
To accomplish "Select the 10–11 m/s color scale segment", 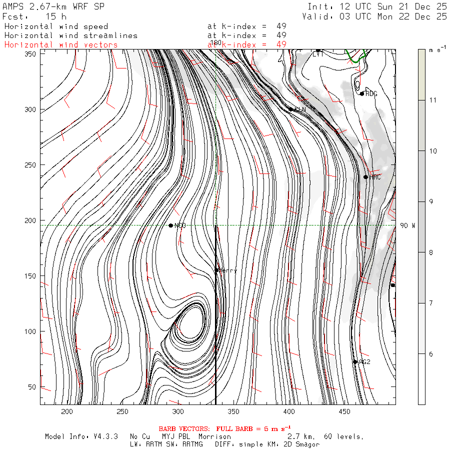I will point(421,125).
